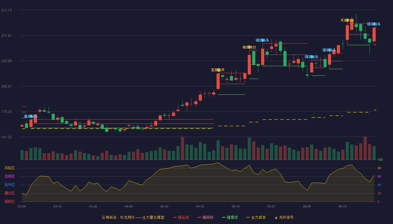Click the 06-08 date label
Viewport: 393px width, 224px height.
pos(307,206)
